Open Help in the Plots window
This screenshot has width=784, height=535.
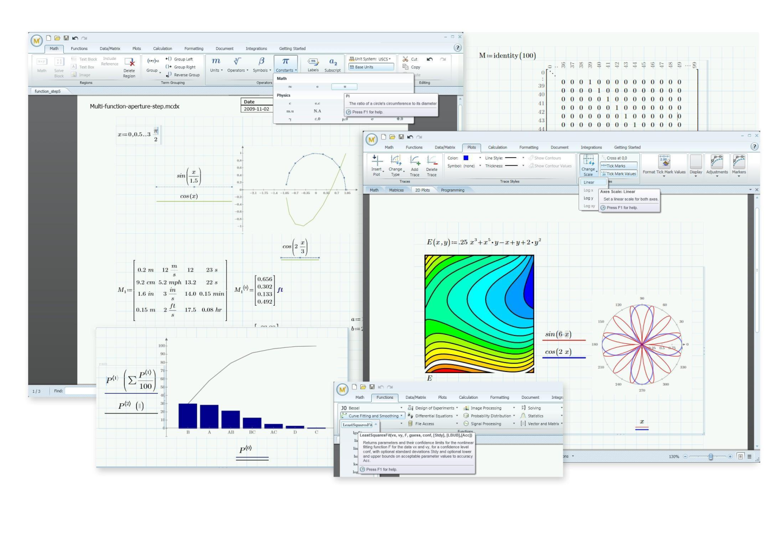tap(754, 147)
